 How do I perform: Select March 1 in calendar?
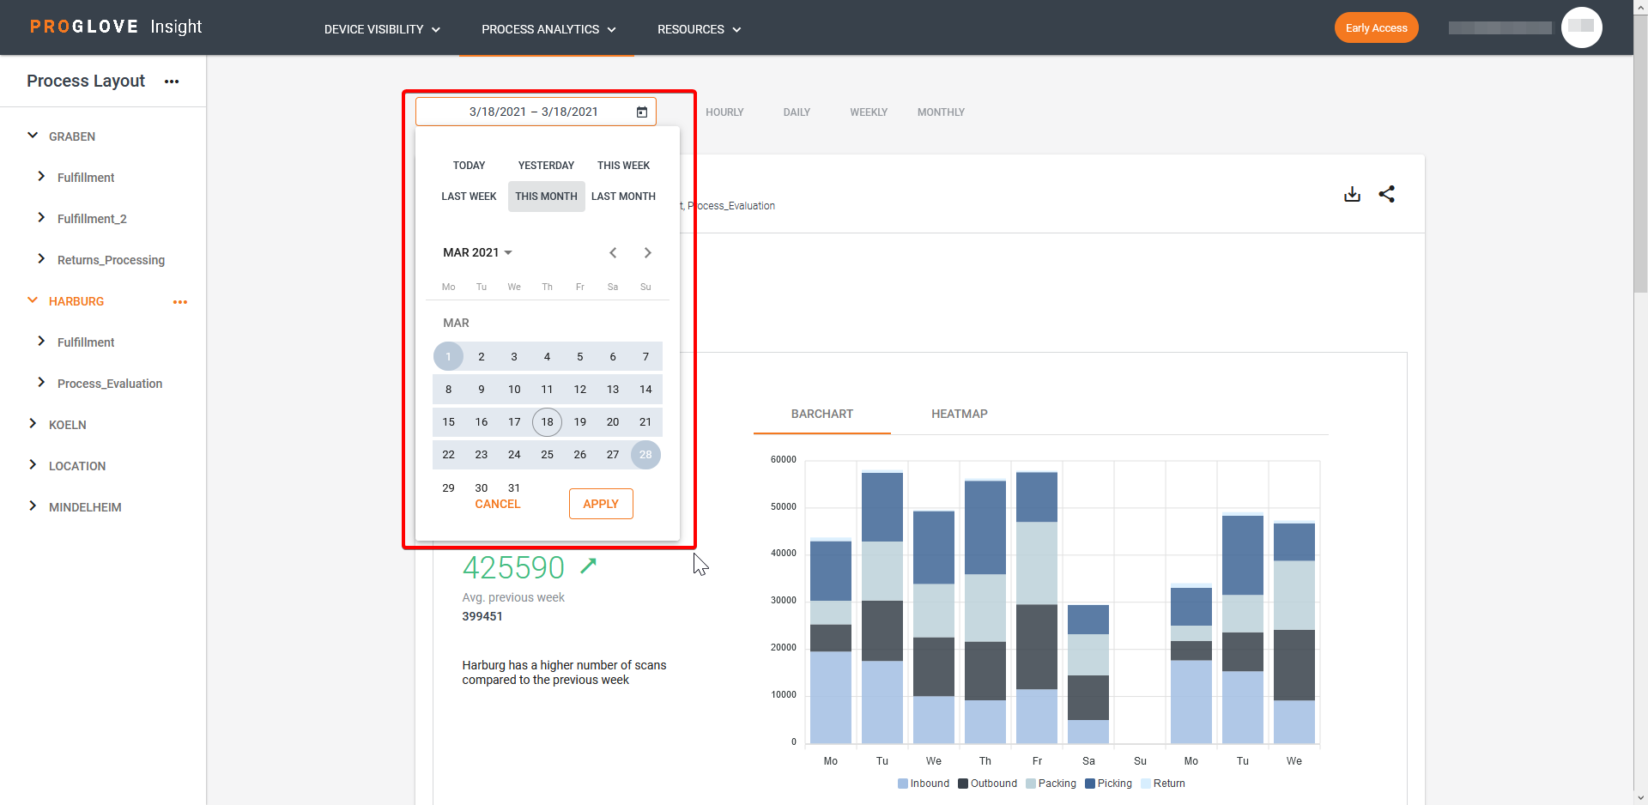click(x=448, y=356)
